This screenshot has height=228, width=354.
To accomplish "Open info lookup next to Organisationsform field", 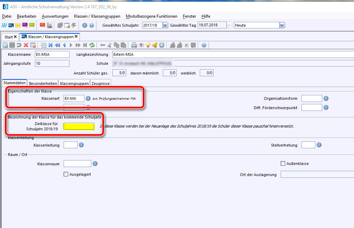I will point(326,98).
